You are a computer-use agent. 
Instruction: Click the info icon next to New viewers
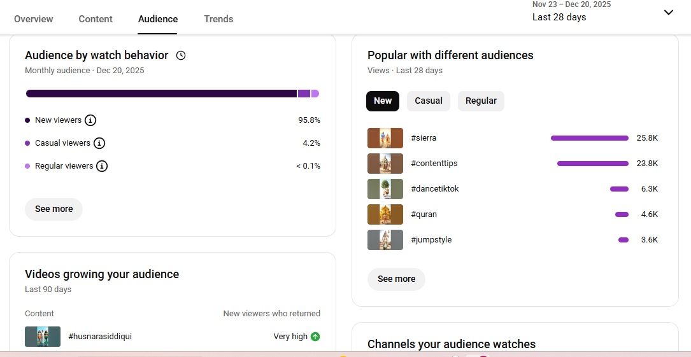pyautogui.click(x=90, y=120)
